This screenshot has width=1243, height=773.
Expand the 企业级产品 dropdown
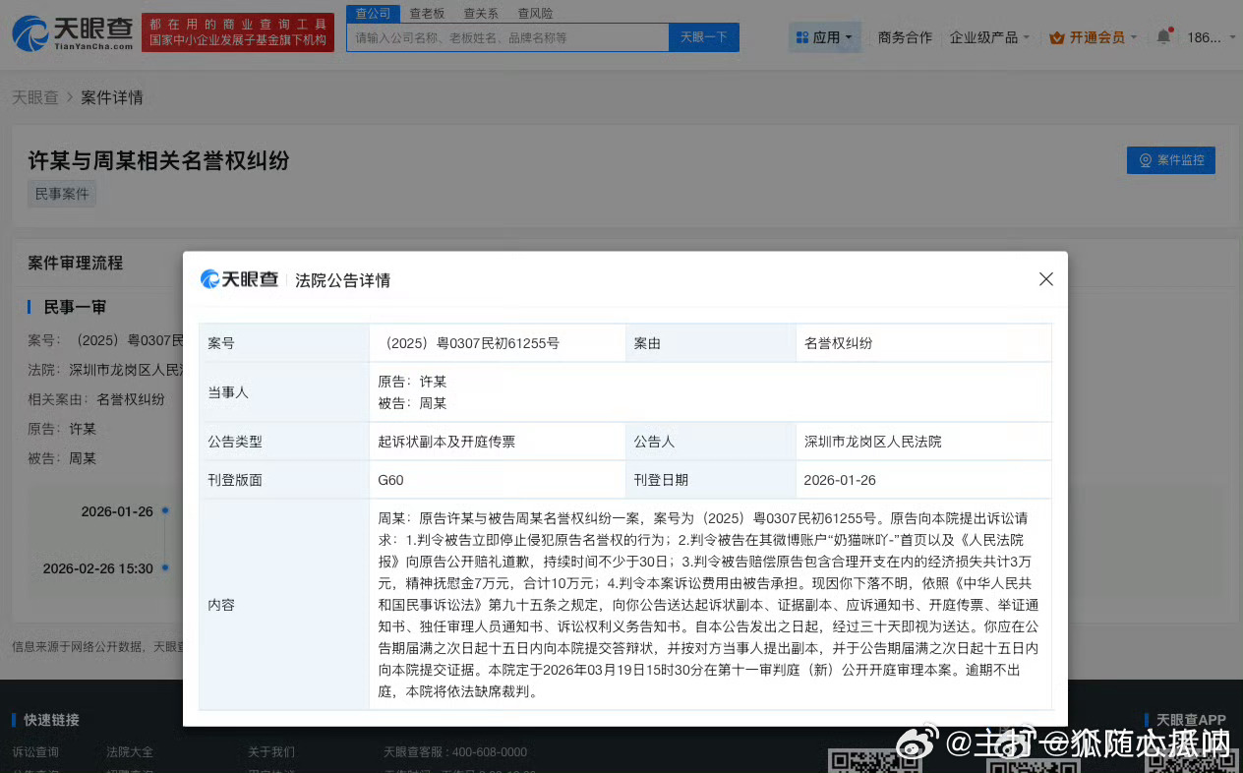point(989,36)
